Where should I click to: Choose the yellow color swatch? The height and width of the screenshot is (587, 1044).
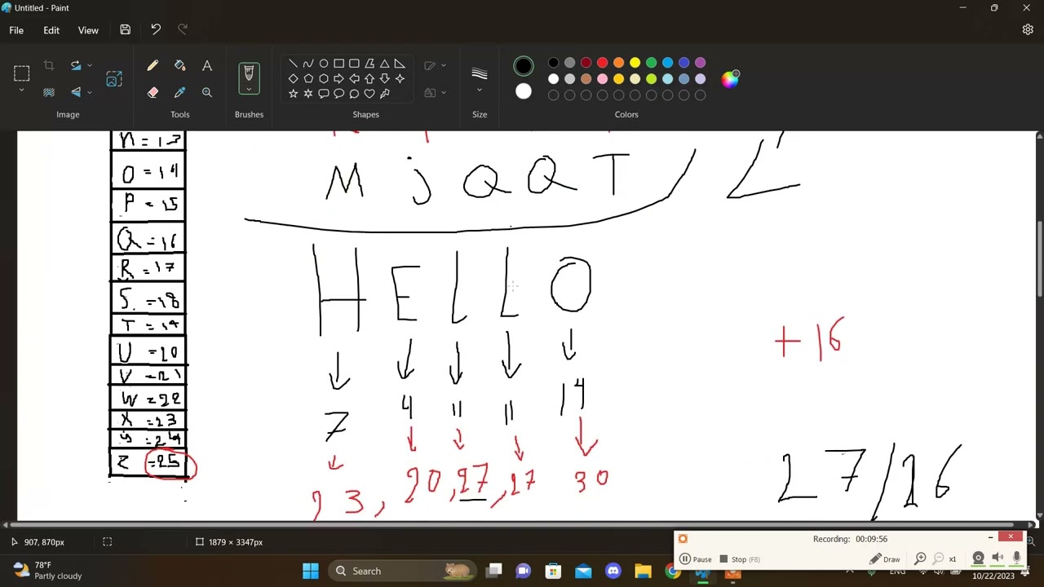[x=635, y=63]
